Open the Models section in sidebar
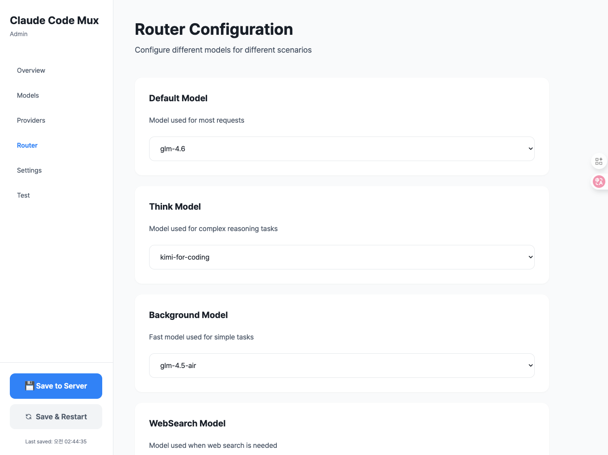Image resolution: width=608 pixels, height=455 pixels. [x=28, y=95]
